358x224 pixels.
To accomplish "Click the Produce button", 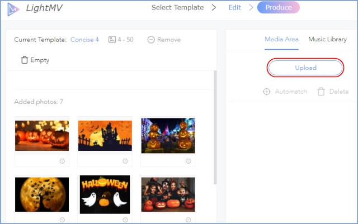I will [x=279, y=7].
